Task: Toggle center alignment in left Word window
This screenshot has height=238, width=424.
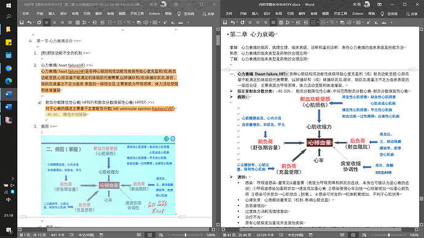Action: (x=54, y=23)
